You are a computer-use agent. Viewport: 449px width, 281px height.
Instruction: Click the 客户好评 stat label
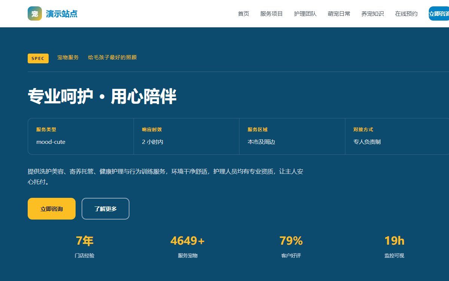click(291, 256)
